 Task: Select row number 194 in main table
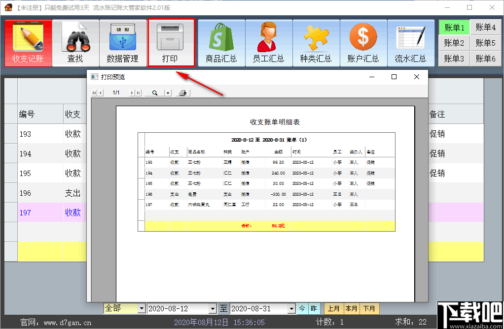click(25, 153)
